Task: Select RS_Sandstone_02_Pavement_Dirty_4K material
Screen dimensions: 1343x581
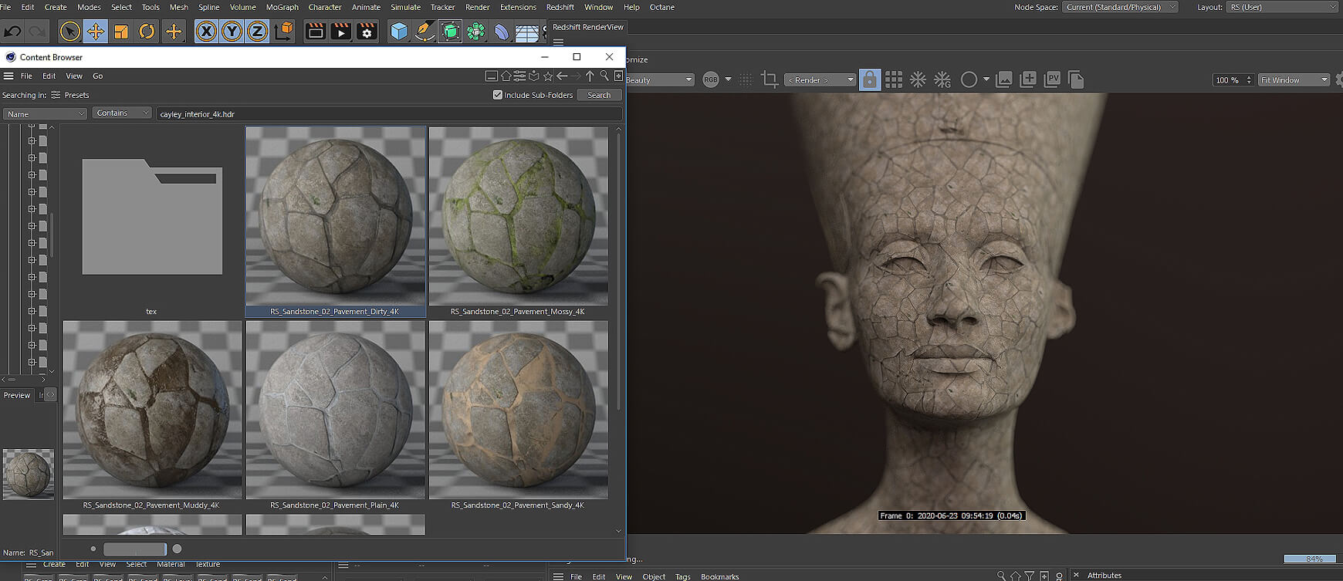Action: [x=335, y=221]
